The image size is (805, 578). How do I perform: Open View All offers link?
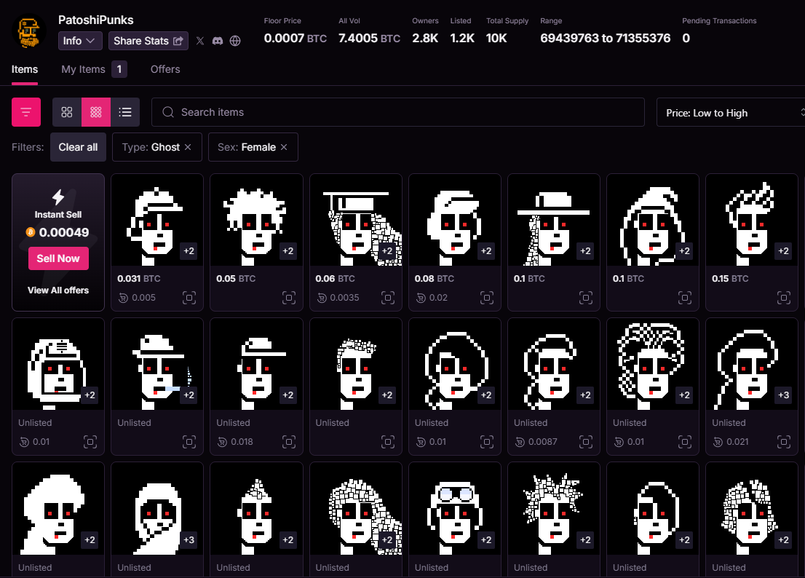coord(58,290)
